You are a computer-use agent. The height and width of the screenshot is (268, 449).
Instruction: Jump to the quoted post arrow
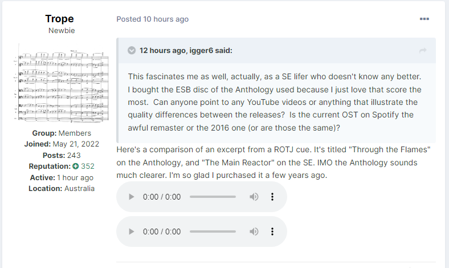(x=423, y=51)
